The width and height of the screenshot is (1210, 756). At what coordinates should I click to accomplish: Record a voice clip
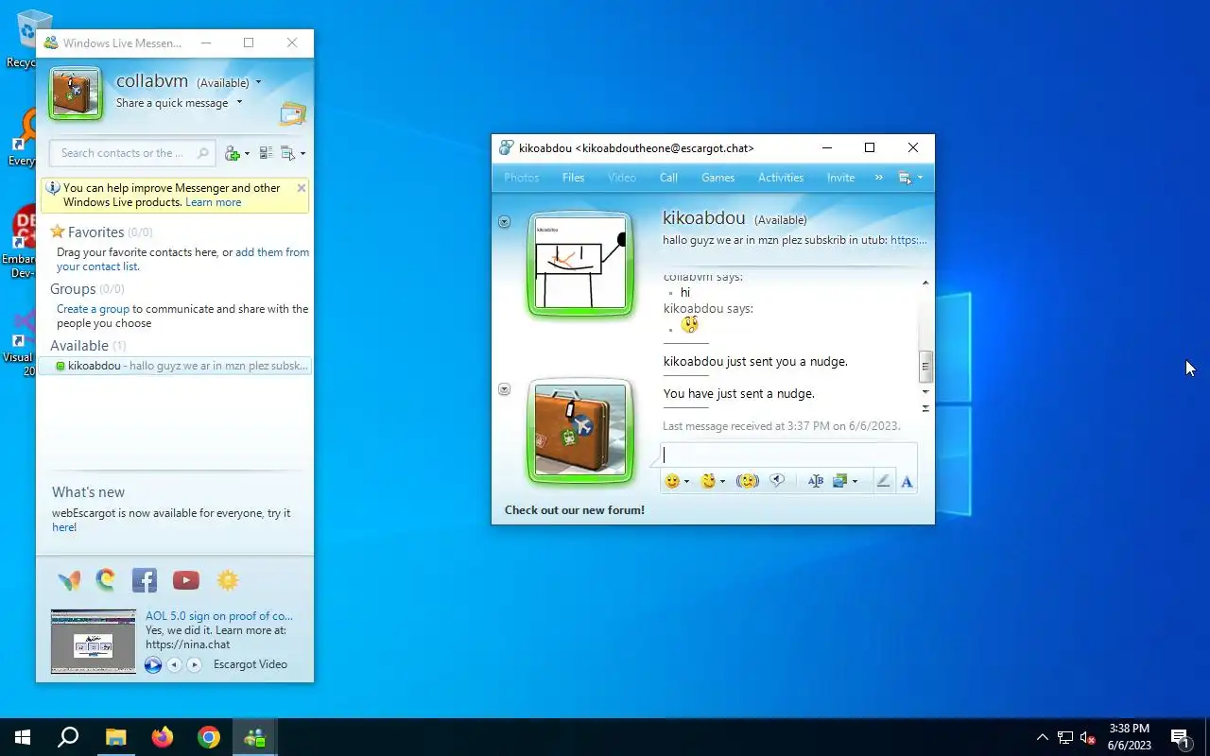pyautogui.click(x=777, y=481)
